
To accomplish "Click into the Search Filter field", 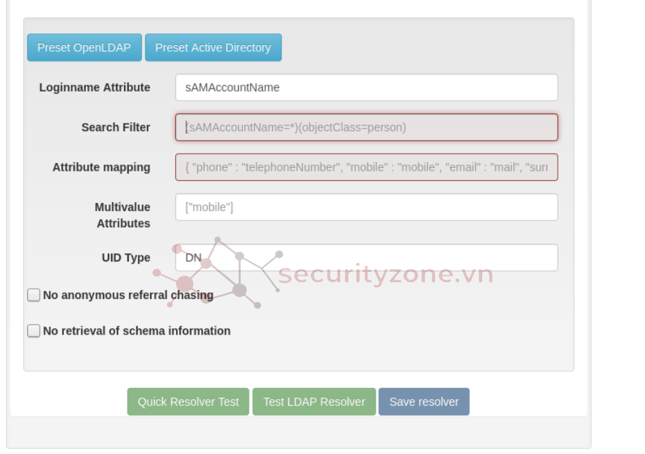I will pyautogui.click(x=366, y=128).
